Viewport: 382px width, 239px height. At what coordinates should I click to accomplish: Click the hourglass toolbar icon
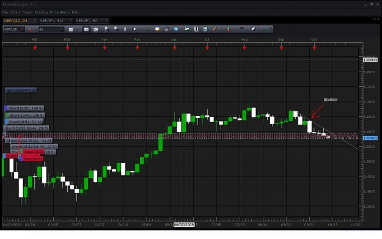(x=148, y=29)
